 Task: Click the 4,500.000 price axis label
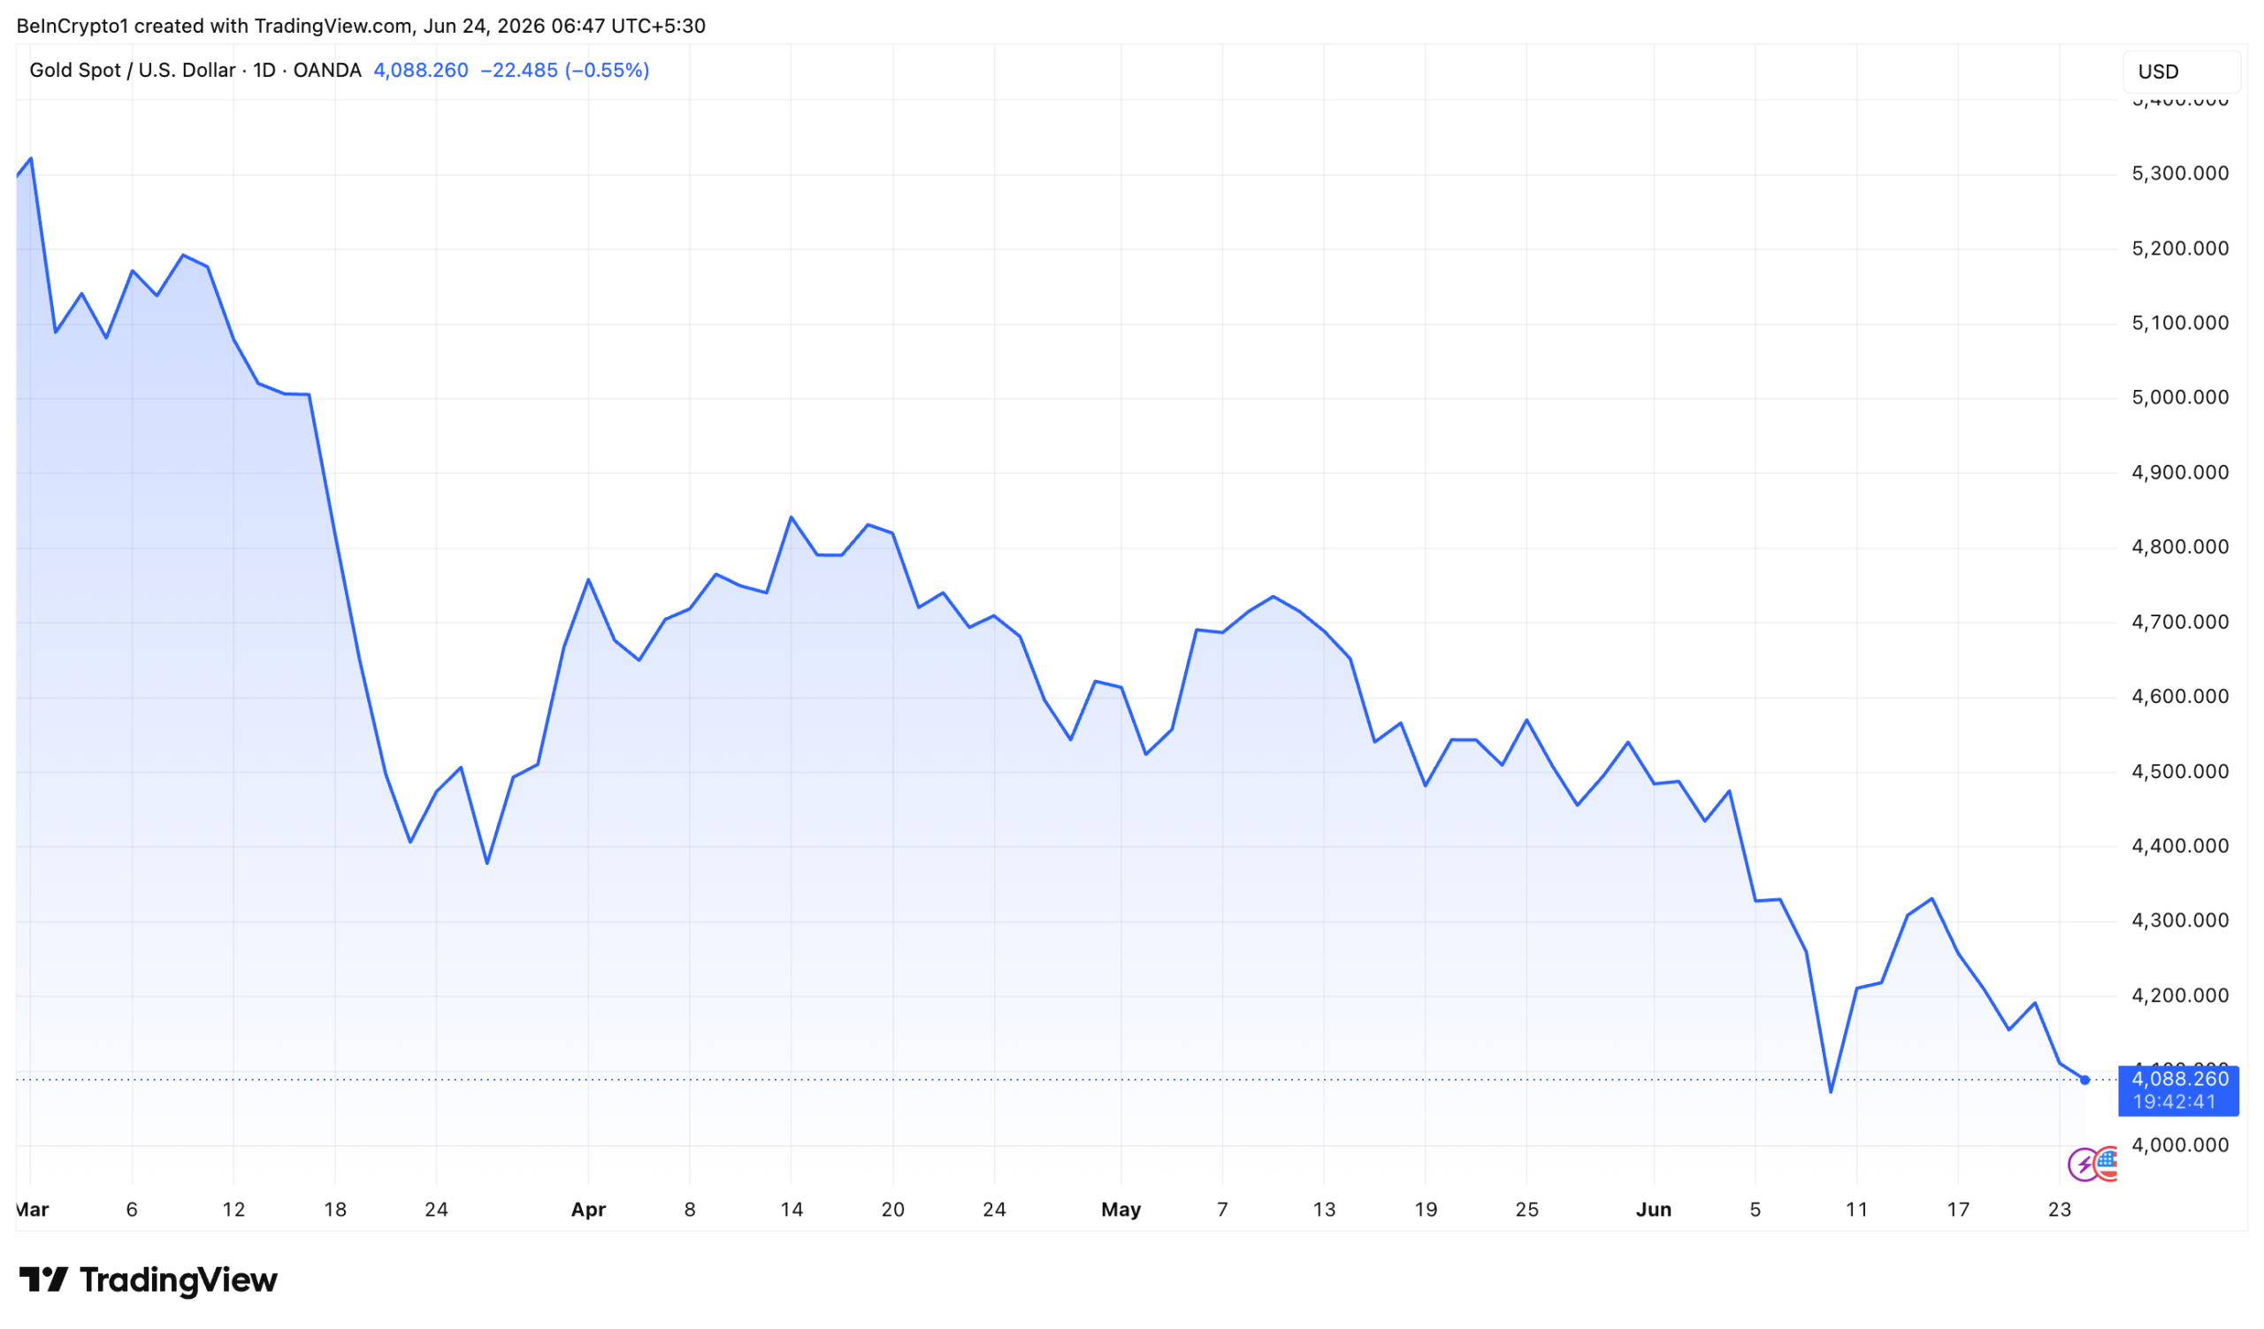(x=2181, y=772)
